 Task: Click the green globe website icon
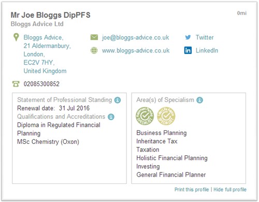tap(94, 50)
